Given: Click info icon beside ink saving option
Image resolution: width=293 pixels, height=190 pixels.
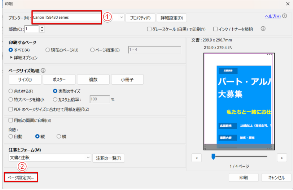Looking at the screenshot, I should pyautogui.click(x=263, y=29).
